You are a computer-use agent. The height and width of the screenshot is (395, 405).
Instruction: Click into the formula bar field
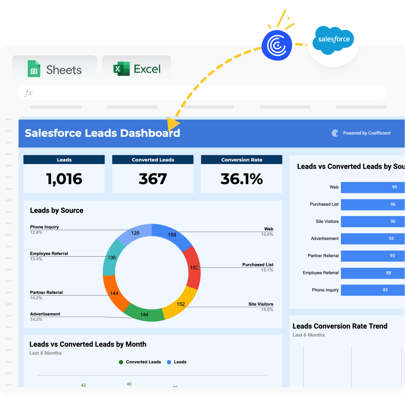tap(202, 92)
